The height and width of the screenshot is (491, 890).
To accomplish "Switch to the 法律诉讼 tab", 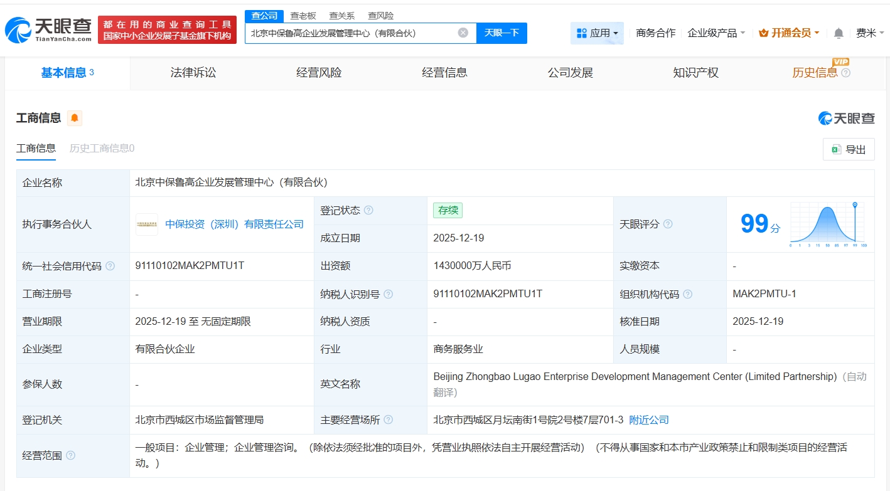I will [193, 73].
